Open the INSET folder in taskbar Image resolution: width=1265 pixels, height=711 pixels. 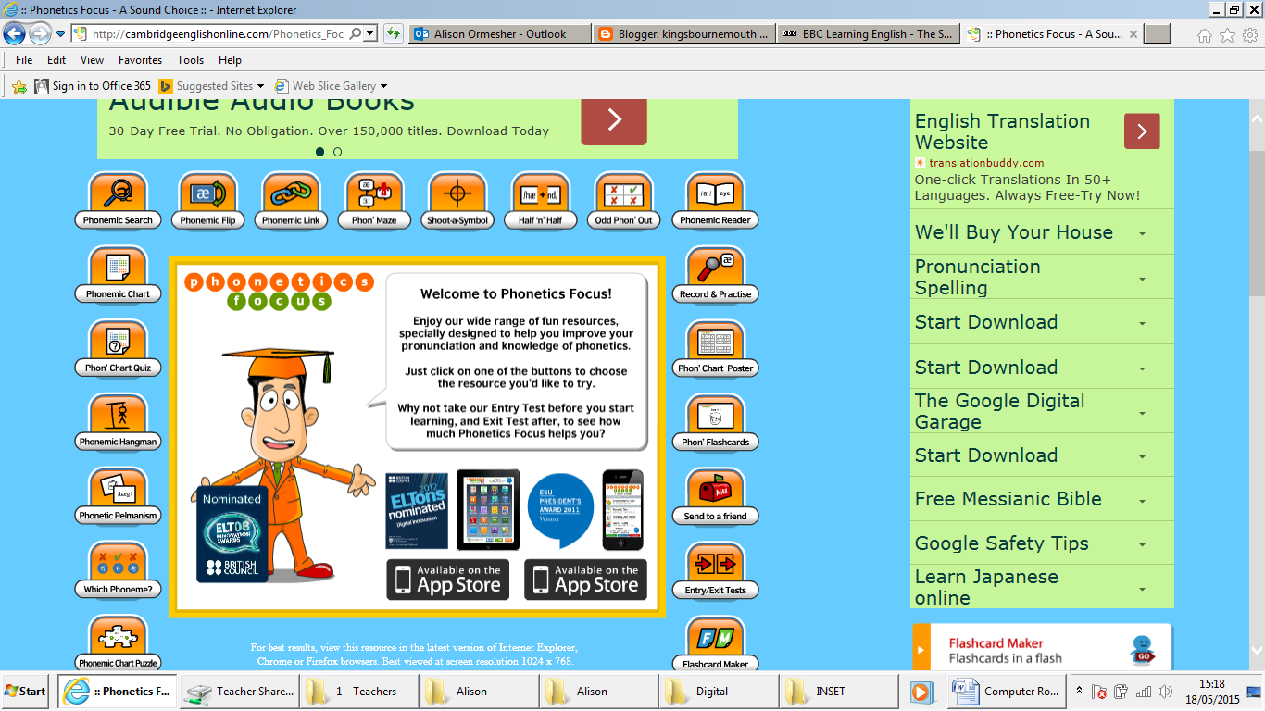838,692
